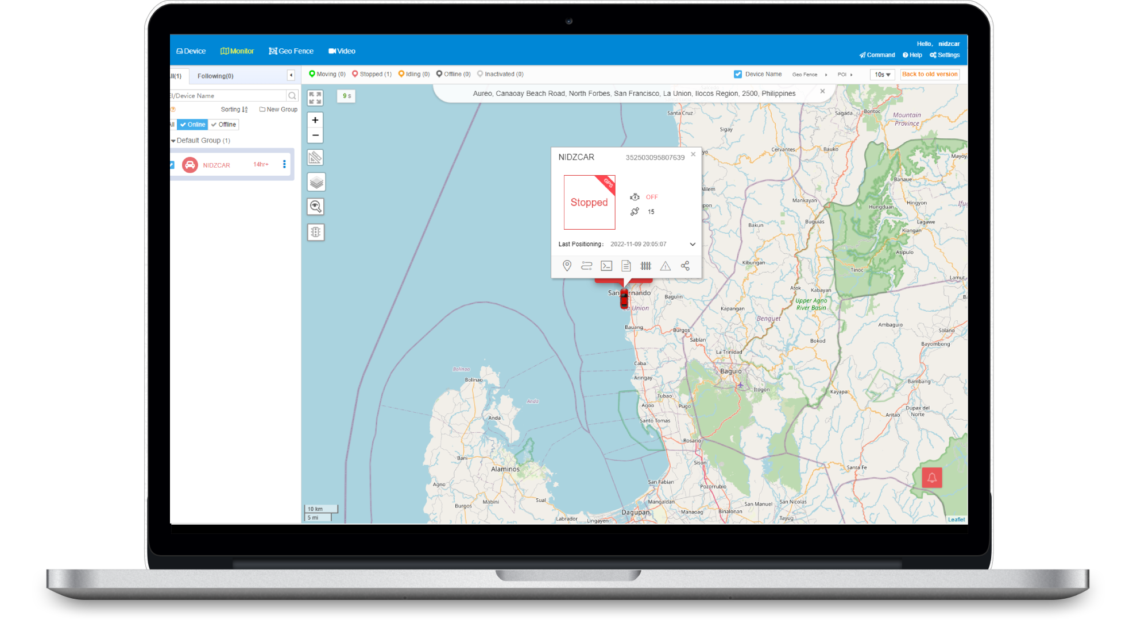1137x620 pixels.
Task: Open the Geo Fence tab
Action: tap(291, 51)
